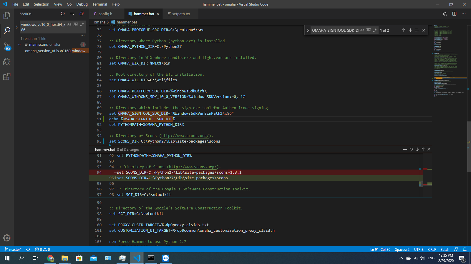Open the Terminal menu

(99, 4)
